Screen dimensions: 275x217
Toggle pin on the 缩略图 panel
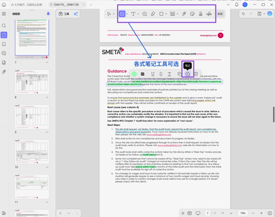coord(48,14)
